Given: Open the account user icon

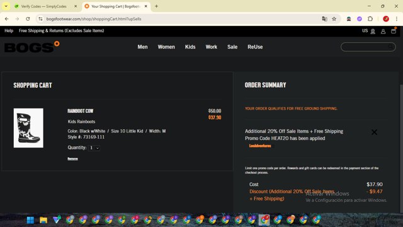Looking at the screenshot, I should pos(383,32).
